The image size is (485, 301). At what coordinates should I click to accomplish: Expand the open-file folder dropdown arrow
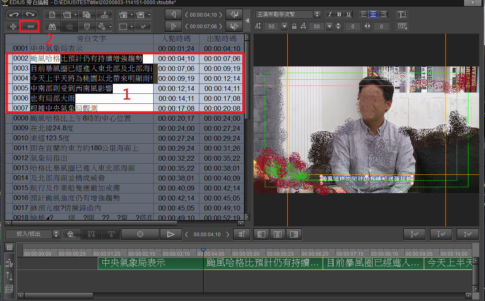coord(75,15)
